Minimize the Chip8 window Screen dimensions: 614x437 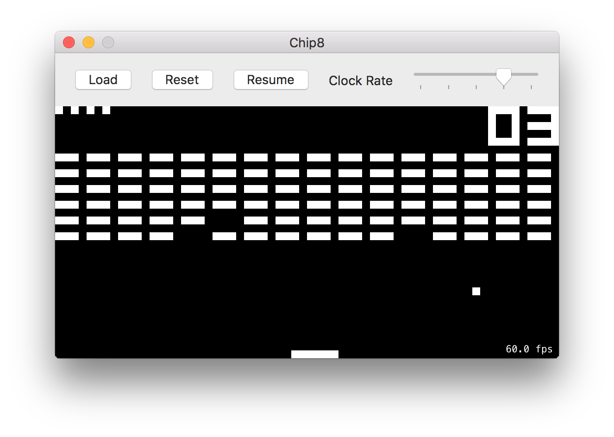tap(89, 42)
